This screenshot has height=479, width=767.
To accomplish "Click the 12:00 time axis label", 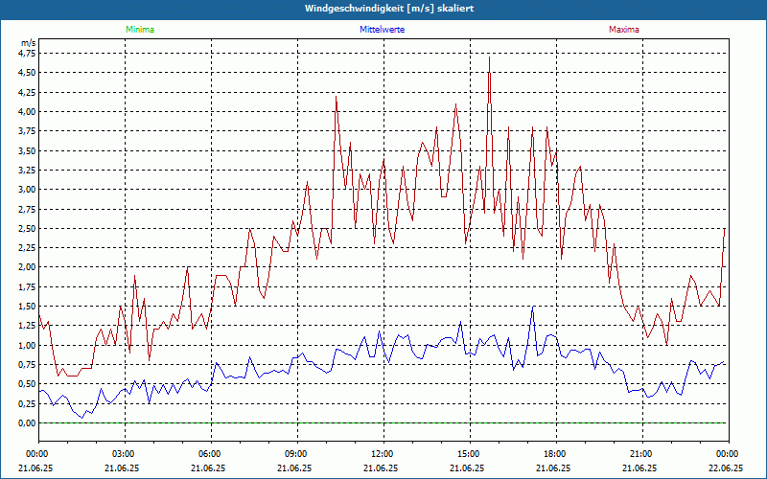I will (384, 454).
